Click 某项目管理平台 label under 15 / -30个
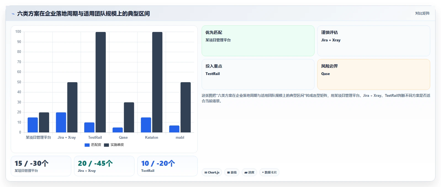The width and height of the screenshot is (441, 187). point(26,171)
